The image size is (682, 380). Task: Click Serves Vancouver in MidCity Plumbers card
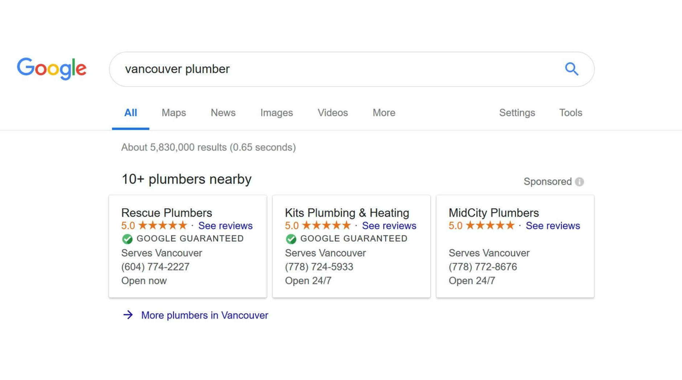click(x=489, y=253)
